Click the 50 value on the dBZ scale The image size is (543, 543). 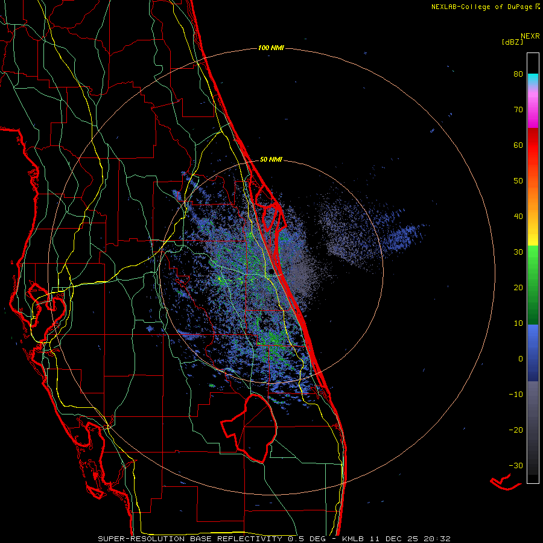click(518, 181)
